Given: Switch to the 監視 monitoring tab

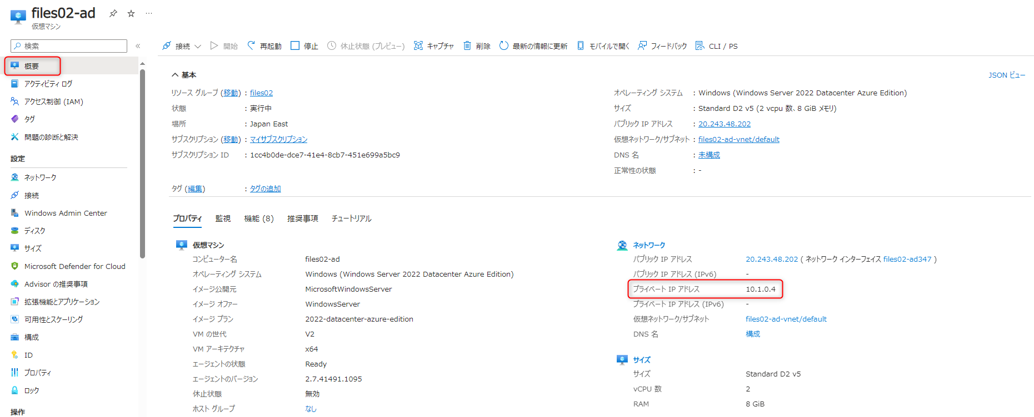Looking at the screenshot, I should point(223,218).
